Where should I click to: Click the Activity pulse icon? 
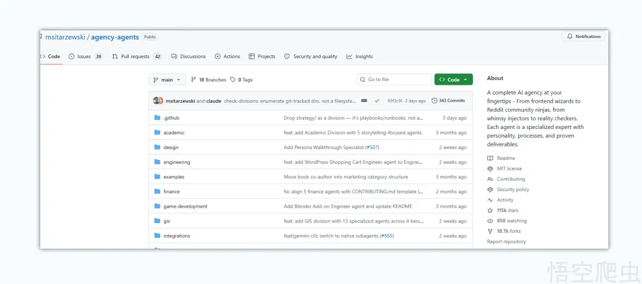[x=490, y=200]
